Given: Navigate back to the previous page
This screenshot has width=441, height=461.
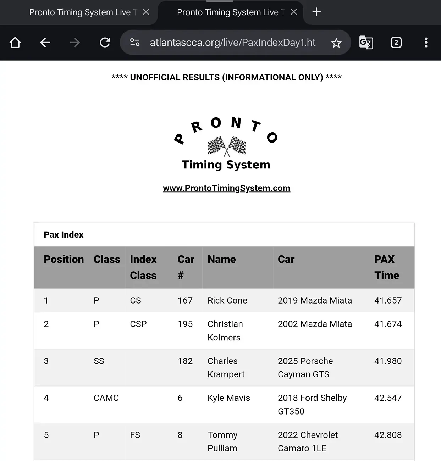Looking at the screenshot, I should pos(45,43).
